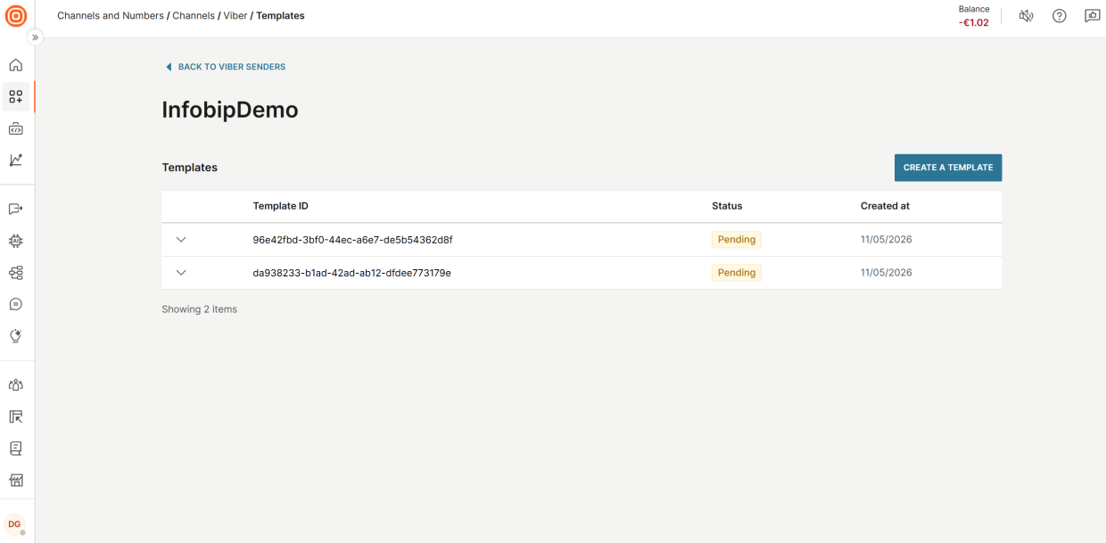Open the flow builder icon in sidebar
Screen dimensions: 1106x543
pos(16,273)
